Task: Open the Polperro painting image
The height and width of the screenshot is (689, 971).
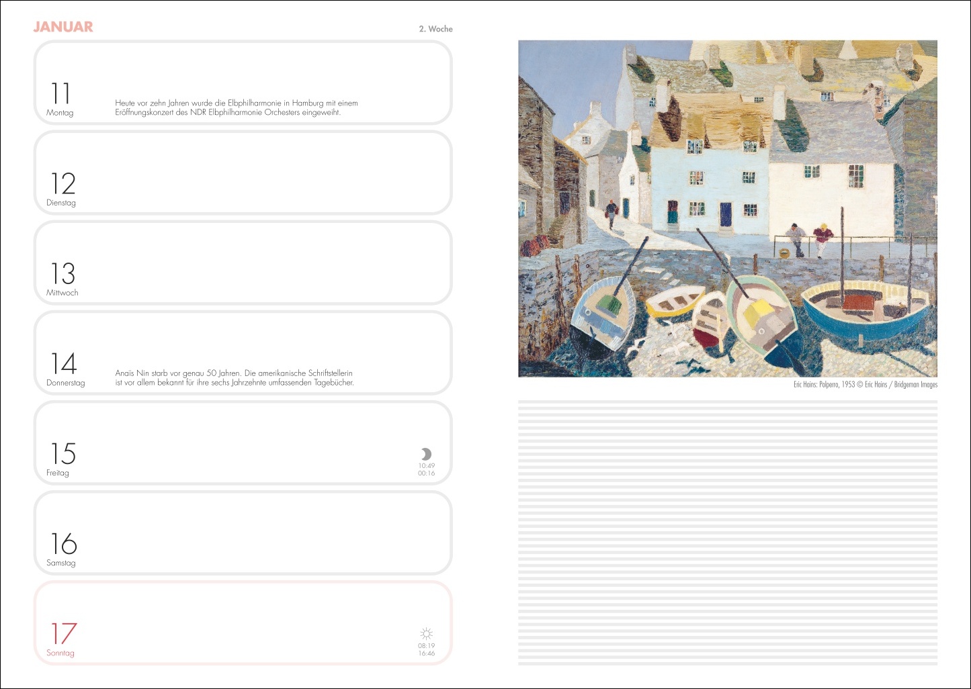Action: click(728, 209)
